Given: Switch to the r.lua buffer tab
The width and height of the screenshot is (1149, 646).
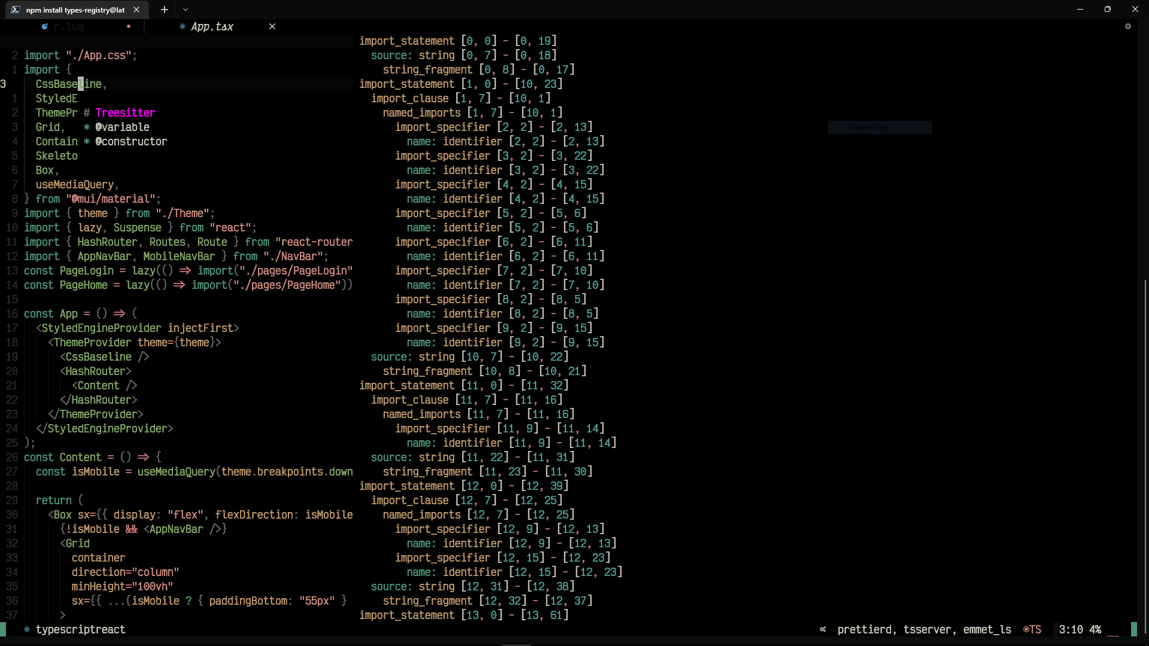Looking at the screenshot, I should (x=69, y=27).
